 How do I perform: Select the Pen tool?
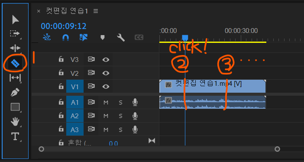pos(15,92)
